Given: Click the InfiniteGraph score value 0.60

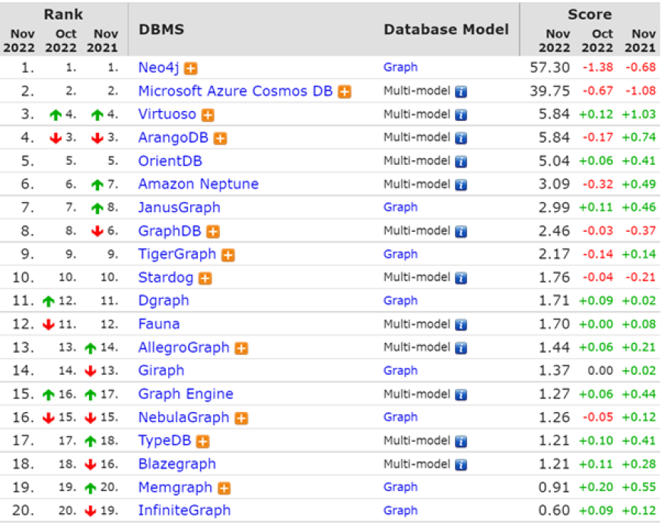Looking at the screenshot, I should (554, 510).
